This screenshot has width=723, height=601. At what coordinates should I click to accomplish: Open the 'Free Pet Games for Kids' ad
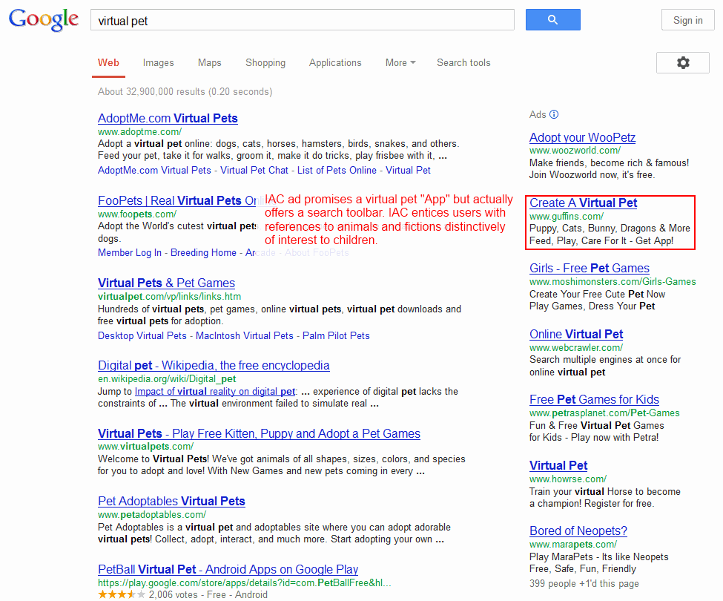click(595, 399)
